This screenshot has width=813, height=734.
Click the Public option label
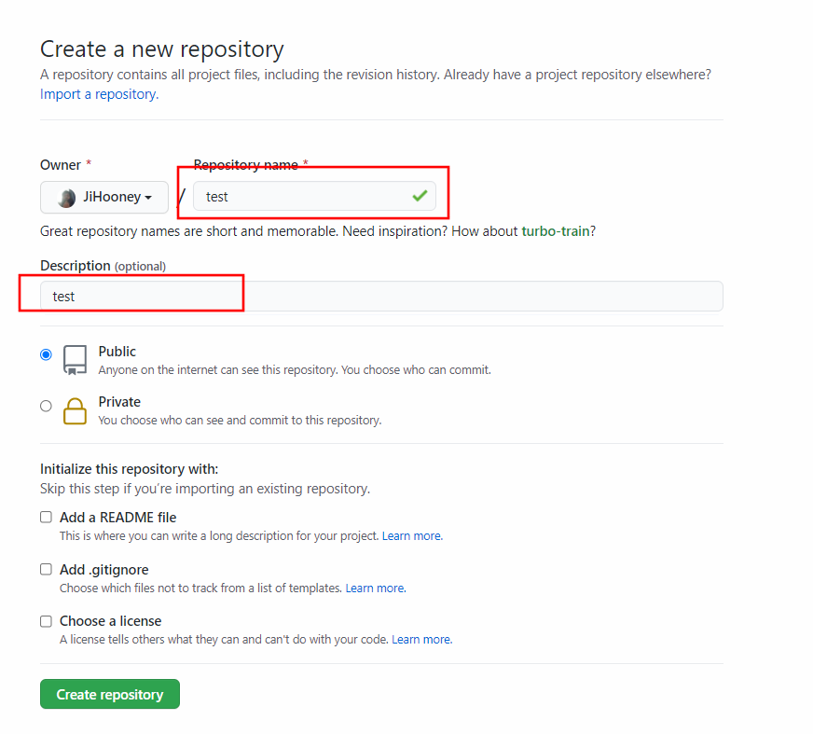pyautogui.click(x=117, y=352)
